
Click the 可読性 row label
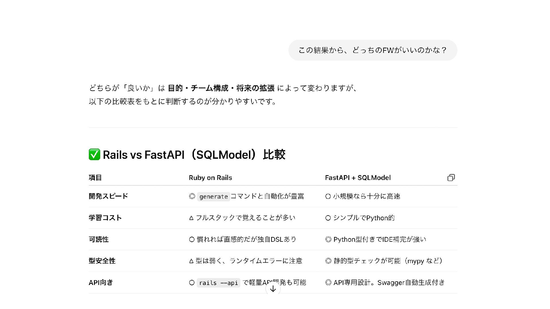(x=99, y=239)
